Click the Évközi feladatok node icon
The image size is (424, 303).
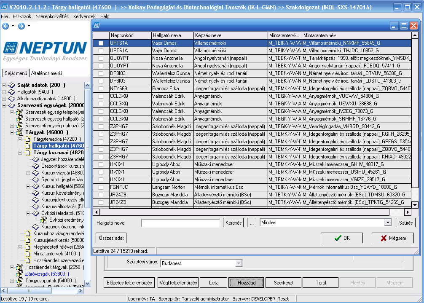(x=36, y=213)
